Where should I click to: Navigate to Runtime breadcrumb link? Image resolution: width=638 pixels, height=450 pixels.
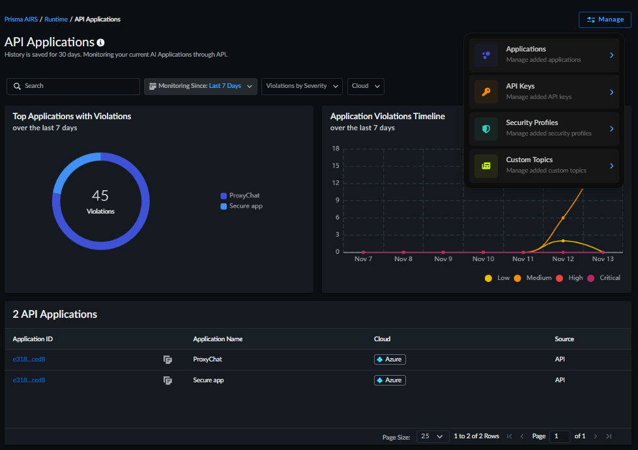click(56, 20)
